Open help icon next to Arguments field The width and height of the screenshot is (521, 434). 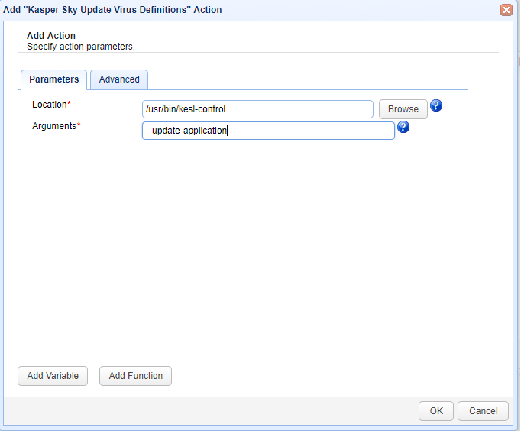[x=403, y=127]
